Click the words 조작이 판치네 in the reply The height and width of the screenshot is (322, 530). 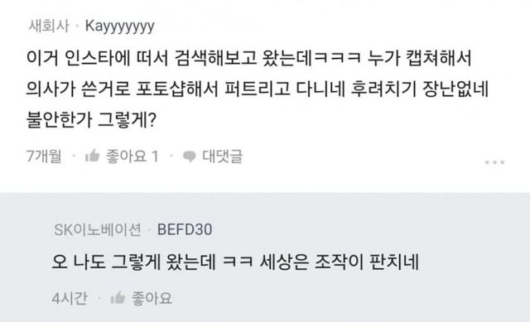pyautogui.click(x=366, y=262)
